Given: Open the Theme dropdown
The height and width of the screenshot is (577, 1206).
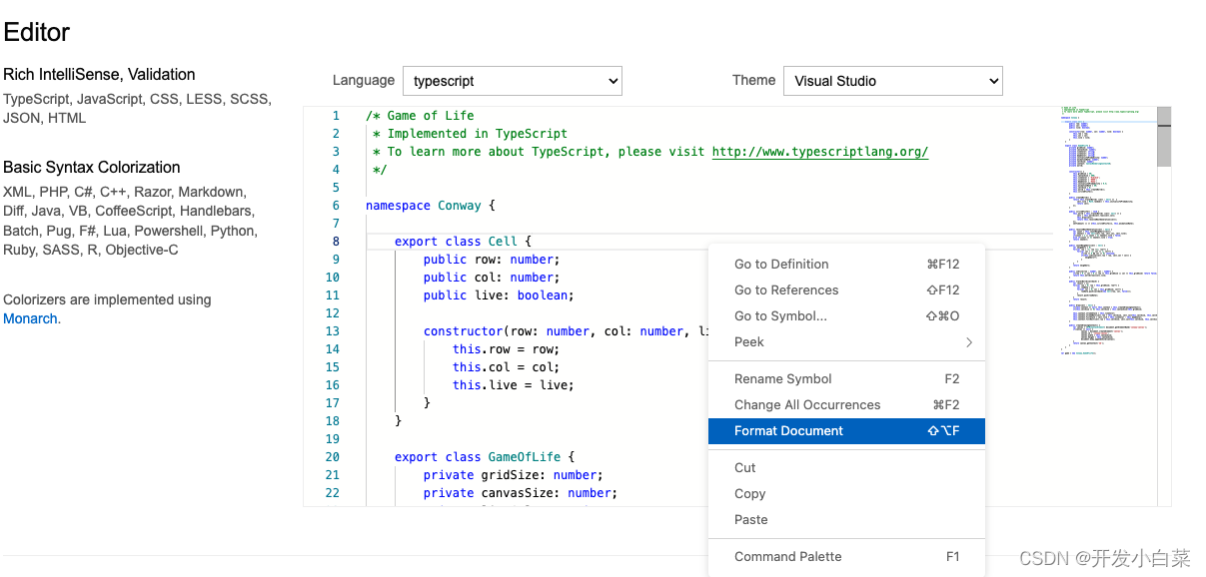Looking at the screenshot, I should 891,81.
